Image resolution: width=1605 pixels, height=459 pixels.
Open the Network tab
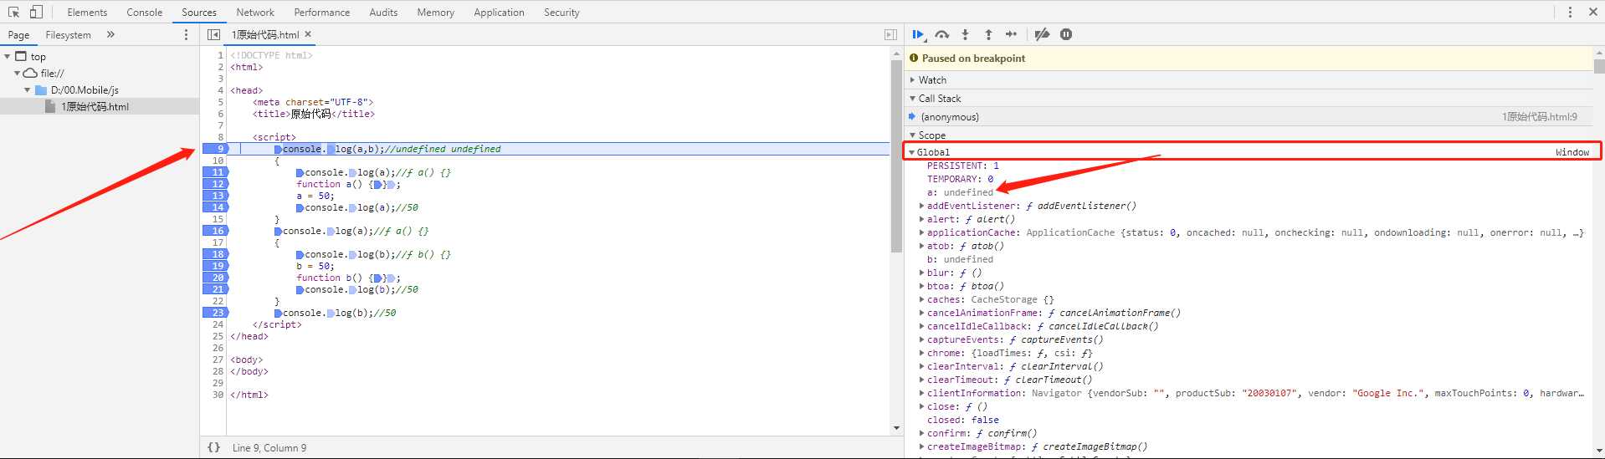[255, 13]
